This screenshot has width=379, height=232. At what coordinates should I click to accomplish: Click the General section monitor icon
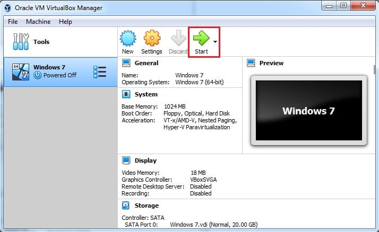coord(126,63)
